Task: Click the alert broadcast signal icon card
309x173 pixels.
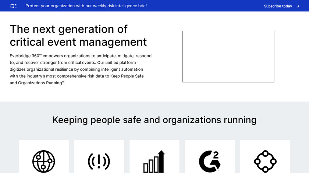Action: point(99,157)
